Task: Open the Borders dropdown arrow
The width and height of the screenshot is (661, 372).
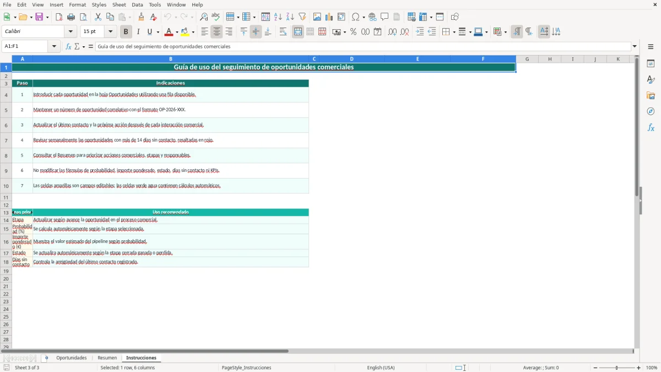Action: click(454, 32)
